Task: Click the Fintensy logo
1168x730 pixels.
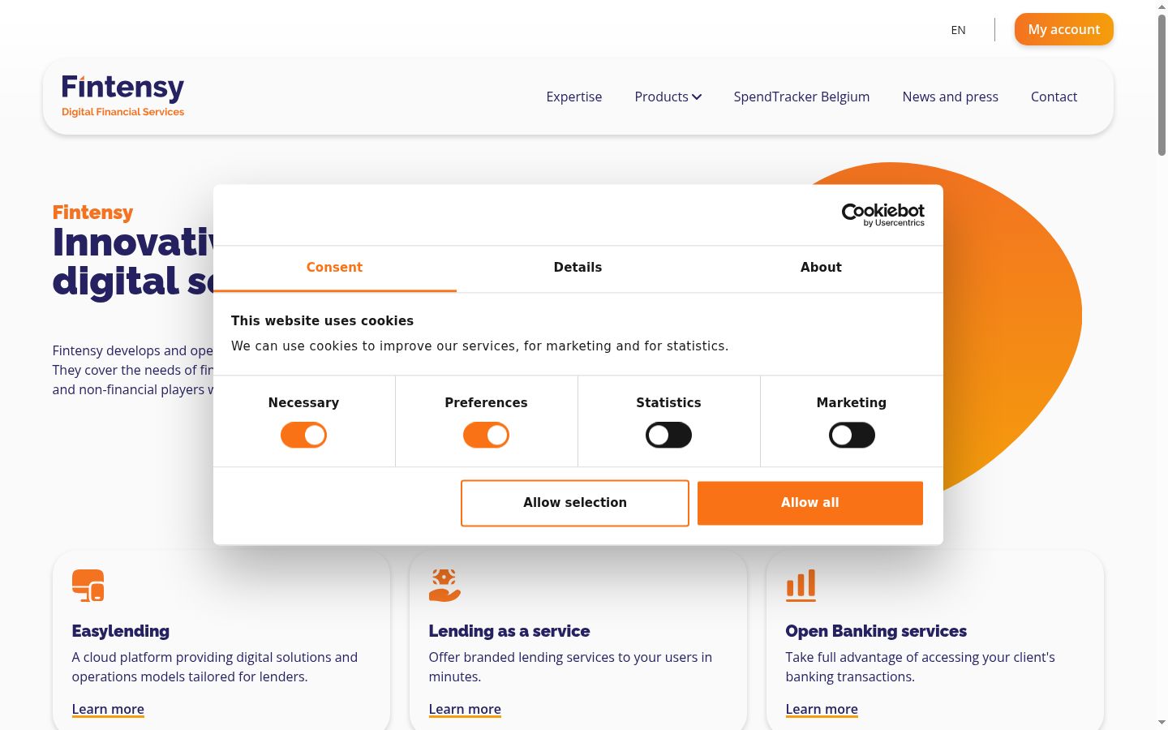Action: tap(123, 96)
